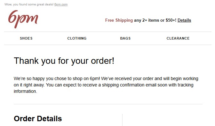The height and width of the screenshot is (126, 215).
Task: Click the "Thank you for your order!" heading
Action: point(64,61)
